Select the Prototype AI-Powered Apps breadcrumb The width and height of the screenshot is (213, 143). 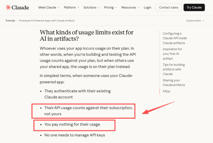click(47, 21)
